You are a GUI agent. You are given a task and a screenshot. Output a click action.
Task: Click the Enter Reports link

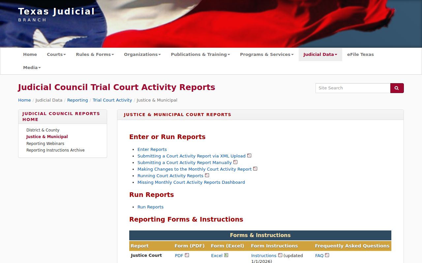tap(152, 149)
